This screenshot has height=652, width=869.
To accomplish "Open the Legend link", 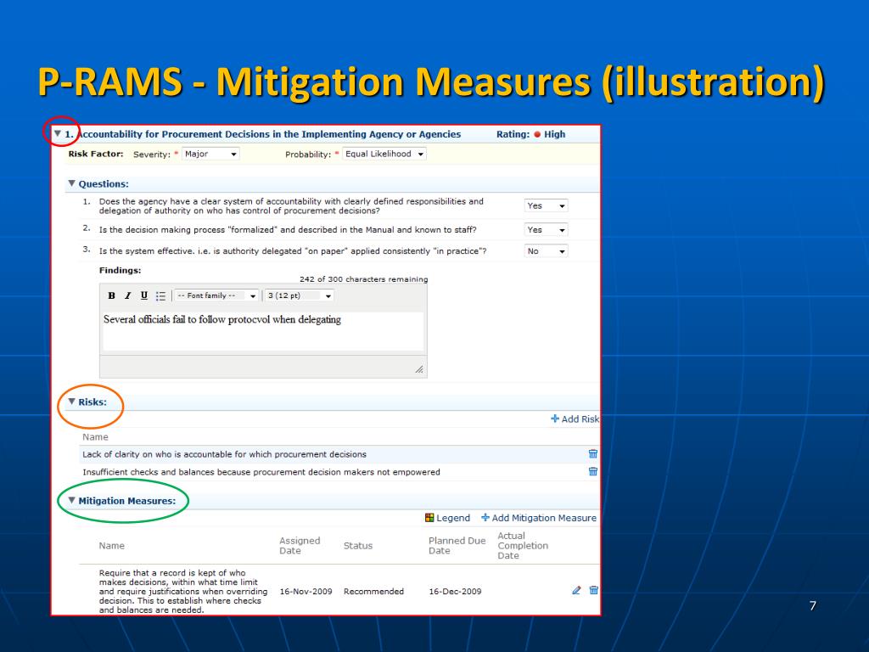I will coord(447,518).
